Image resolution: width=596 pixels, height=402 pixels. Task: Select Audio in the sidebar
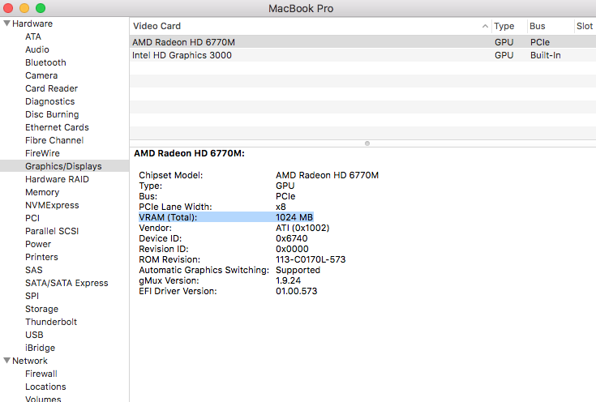click(36, 49)
